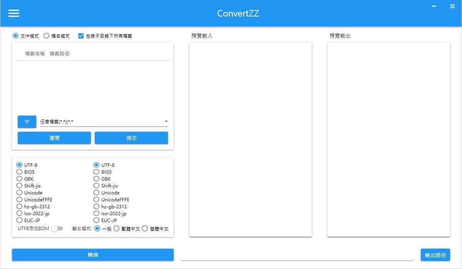Screen dimensions: 462x269
Task: Open the 任意檔案(*.*) file filter dropdown
Action: coord(104,122)
